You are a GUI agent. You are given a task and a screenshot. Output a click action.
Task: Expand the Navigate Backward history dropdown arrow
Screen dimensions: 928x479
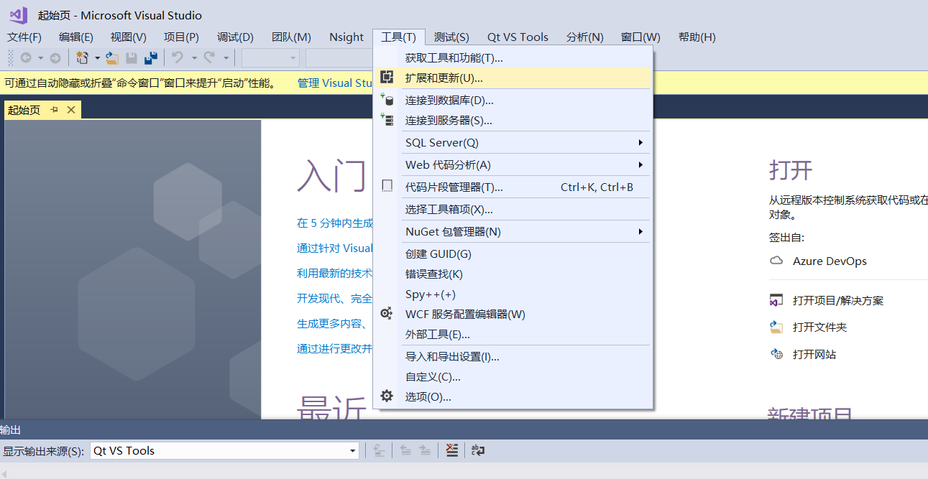[x=40, y=58]
